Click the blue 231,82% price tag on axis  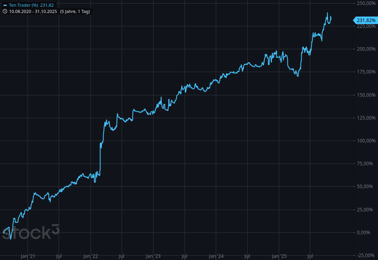click(x=366, y=20)
